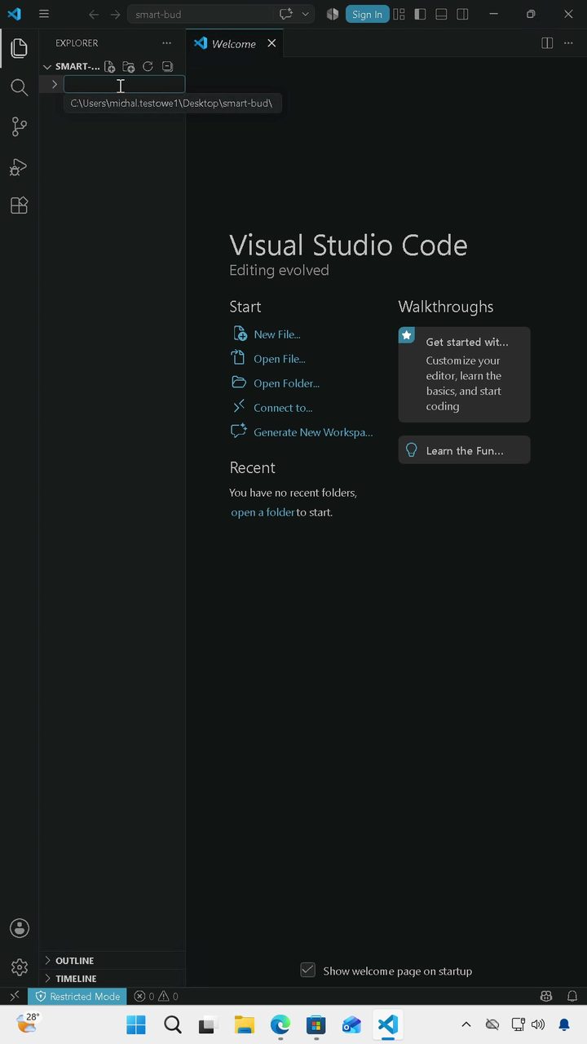
Task: Click Restricted Mode in status bar
Action: click(77, 997)
